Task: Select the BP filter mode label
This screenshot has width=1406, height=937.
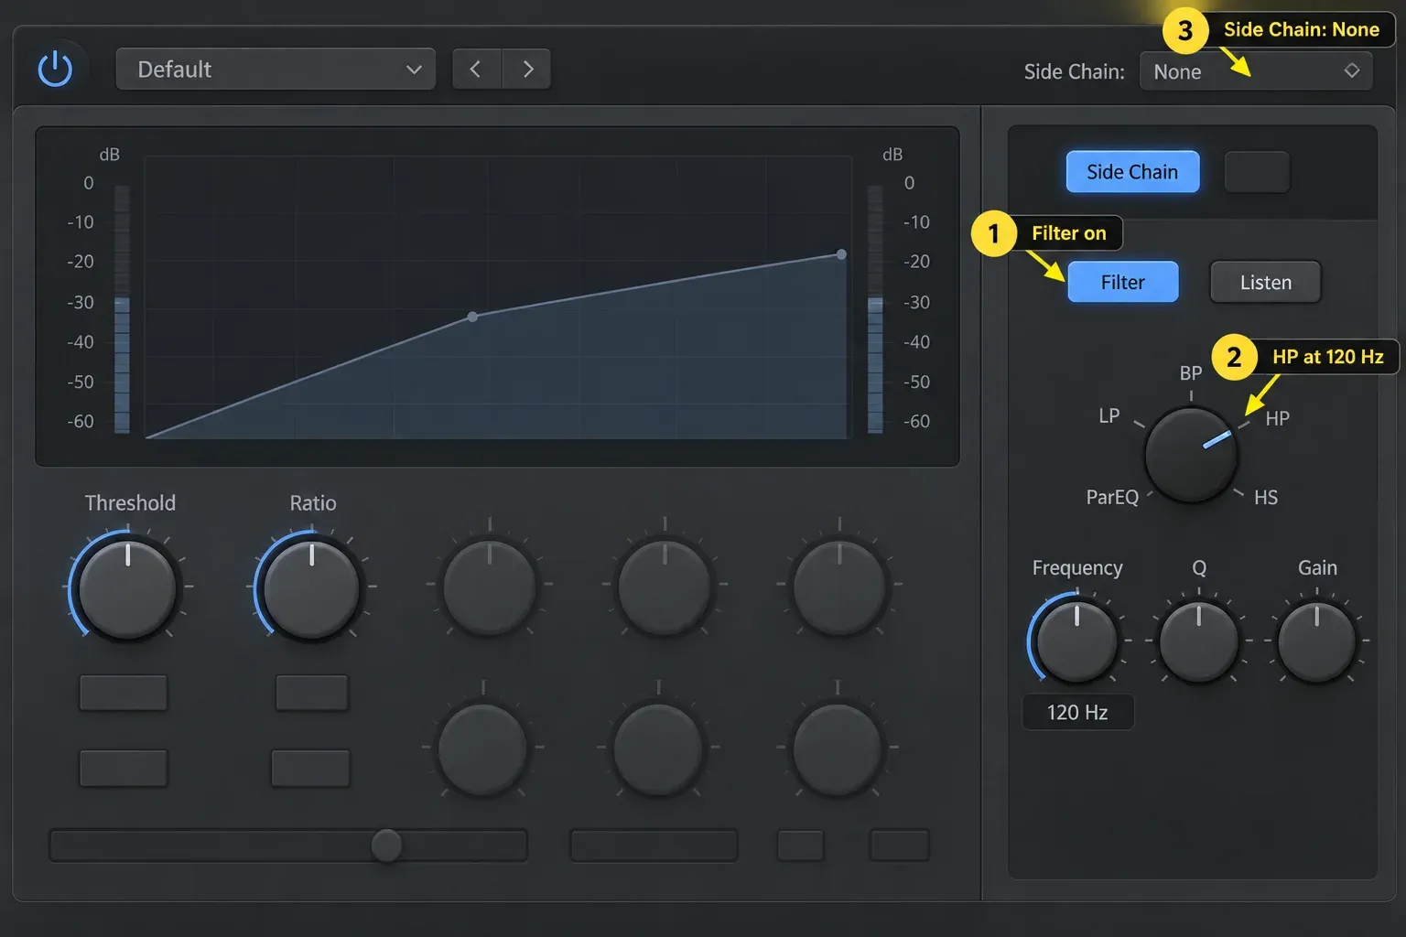Action: (x=1191, y=373)
